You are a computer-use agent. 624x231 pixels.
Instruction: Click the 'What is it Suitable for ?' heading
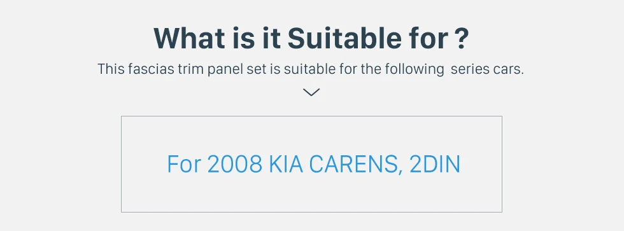click(x=311, y=39)
